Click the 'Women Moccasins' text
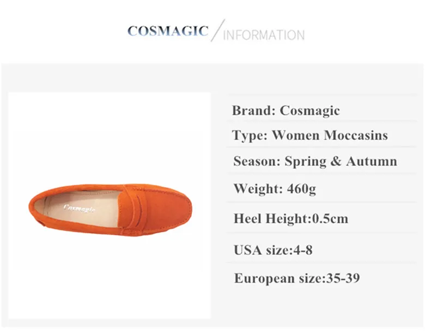 (330, 136)
